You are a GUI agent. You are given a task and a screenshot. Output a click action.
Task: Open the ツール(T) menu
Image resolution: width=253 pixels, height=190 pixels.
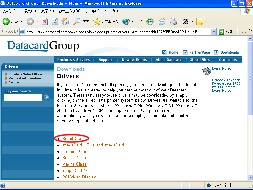coord(92,11)
